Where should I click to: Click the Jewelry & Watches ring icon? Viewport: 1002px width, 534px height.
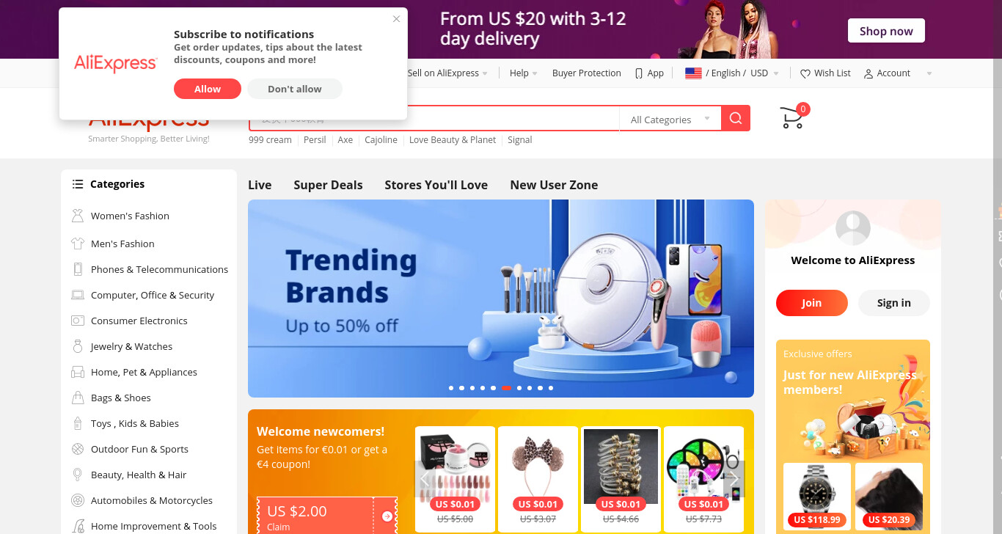(78, 346)
